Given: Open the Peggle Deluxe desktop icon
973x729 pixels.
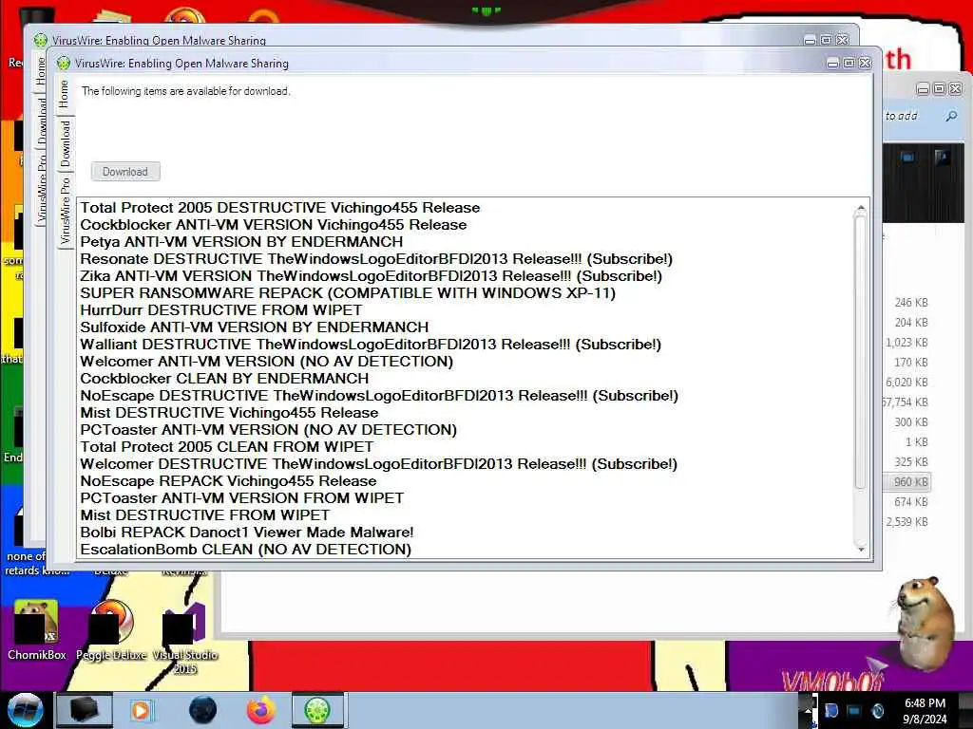Looking at the screenshot, I should coord(111,629).
